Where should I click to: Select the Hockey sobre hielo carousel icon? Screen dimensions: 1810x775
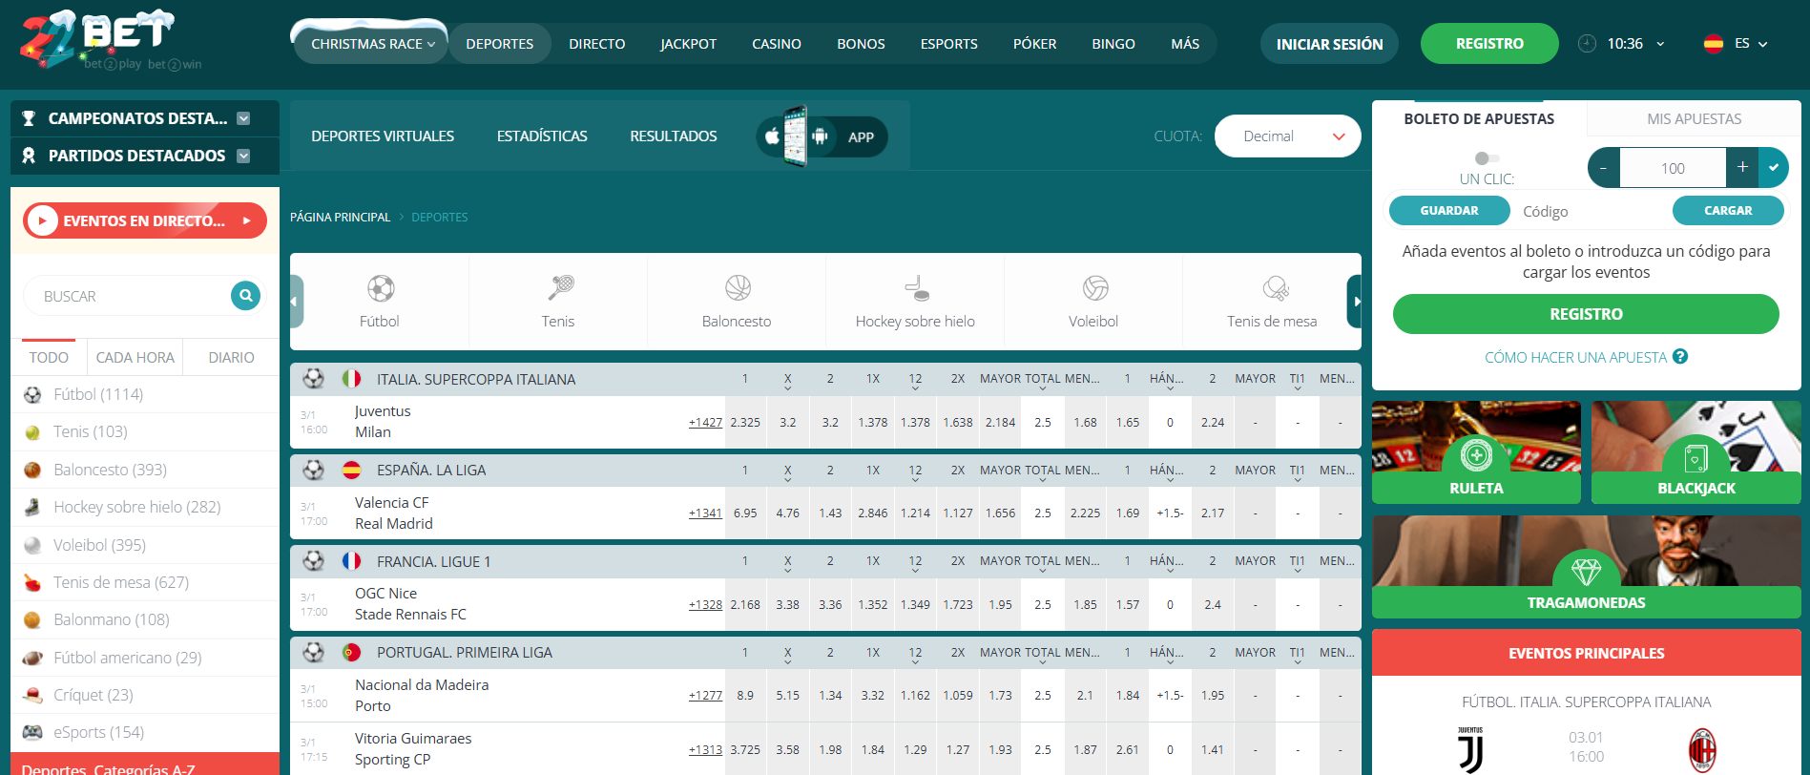[916, 287]
